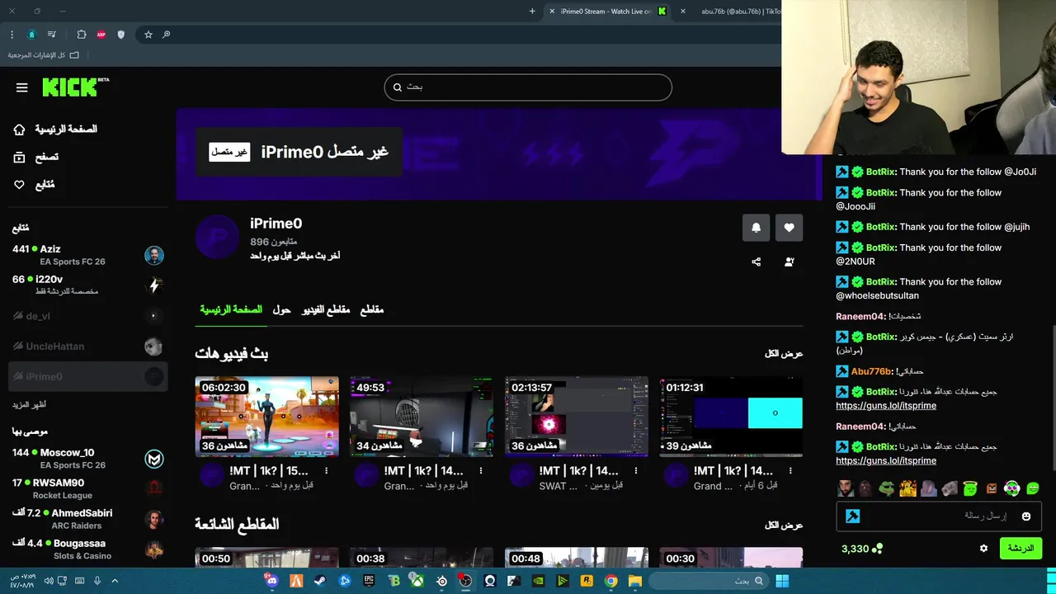Open i220v channel in followed list

[87, 285]
